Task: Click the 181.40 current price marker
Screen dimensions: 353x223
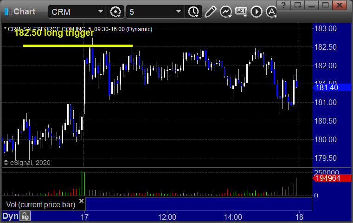Action: point(332,87)
